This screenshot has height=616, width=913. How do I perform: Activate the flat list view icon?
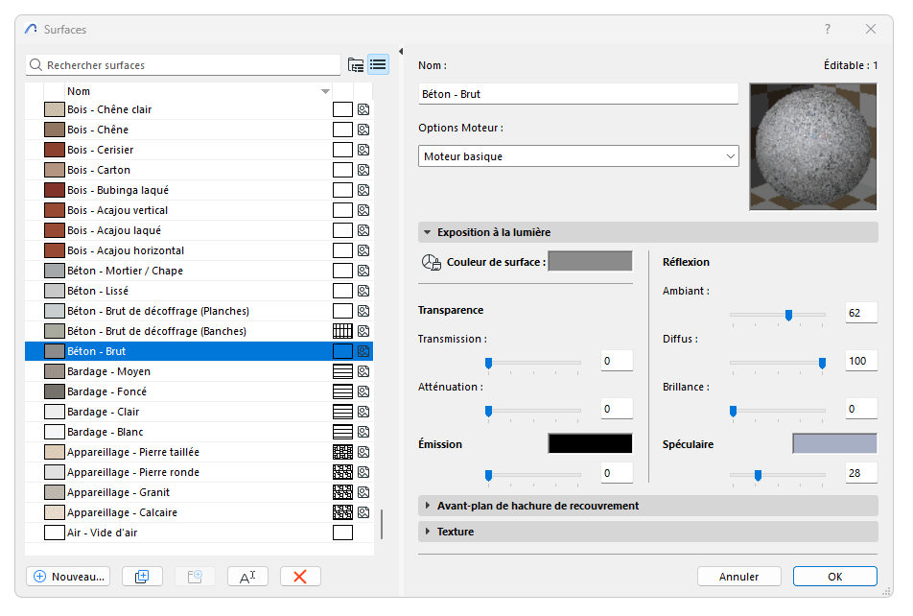coord(378,64)
